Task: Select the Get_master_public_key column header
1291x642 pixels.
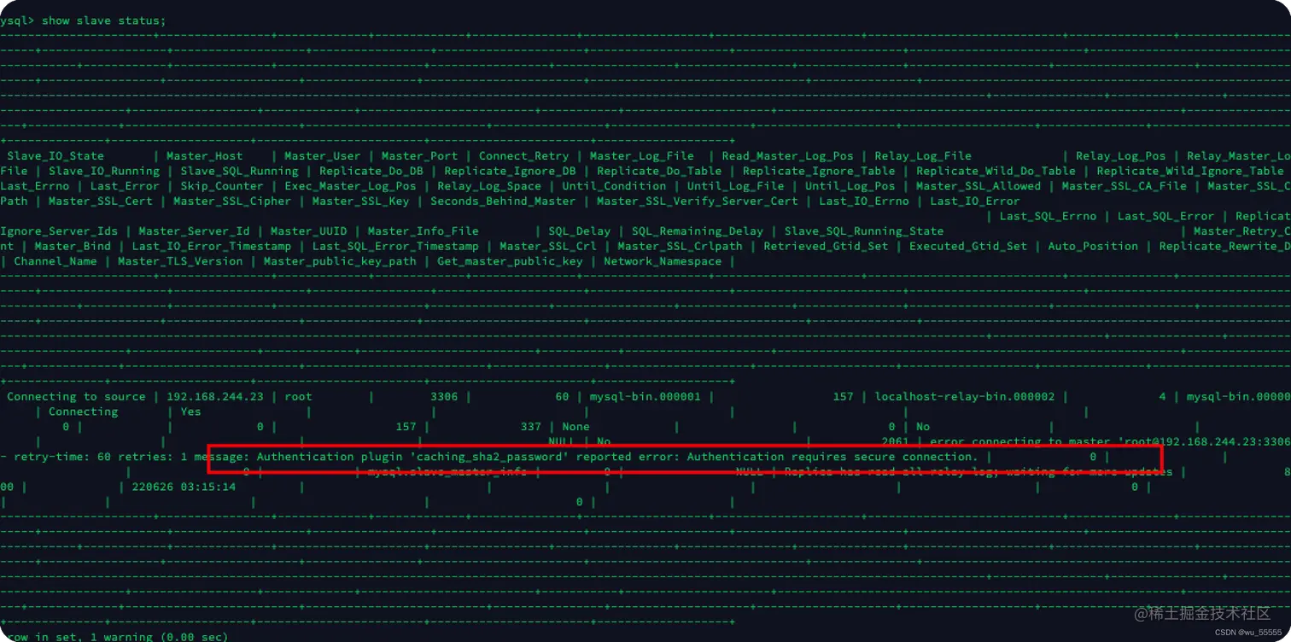Action: (x=510, y=261)
